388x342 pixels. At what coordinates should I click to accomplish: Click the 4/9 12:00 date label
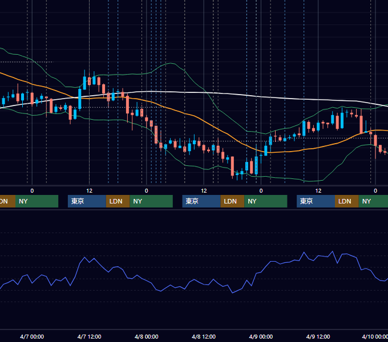click(318, 336)
